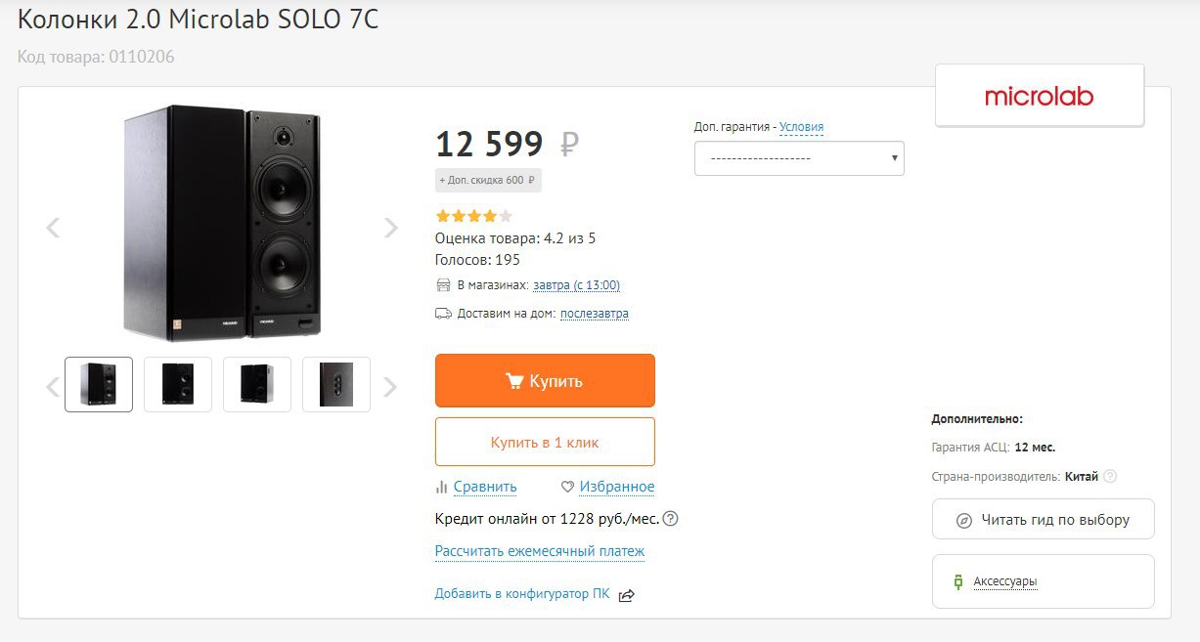Open the additional warranty dropdown
This screenshot has height=642, width=1200.
click(x=799, y=158)
